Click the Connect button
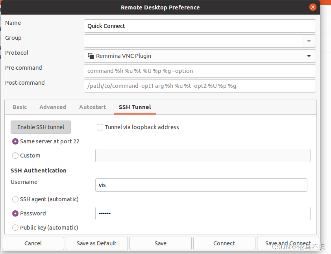Screen dimensions: 331x254 point(224,243)
